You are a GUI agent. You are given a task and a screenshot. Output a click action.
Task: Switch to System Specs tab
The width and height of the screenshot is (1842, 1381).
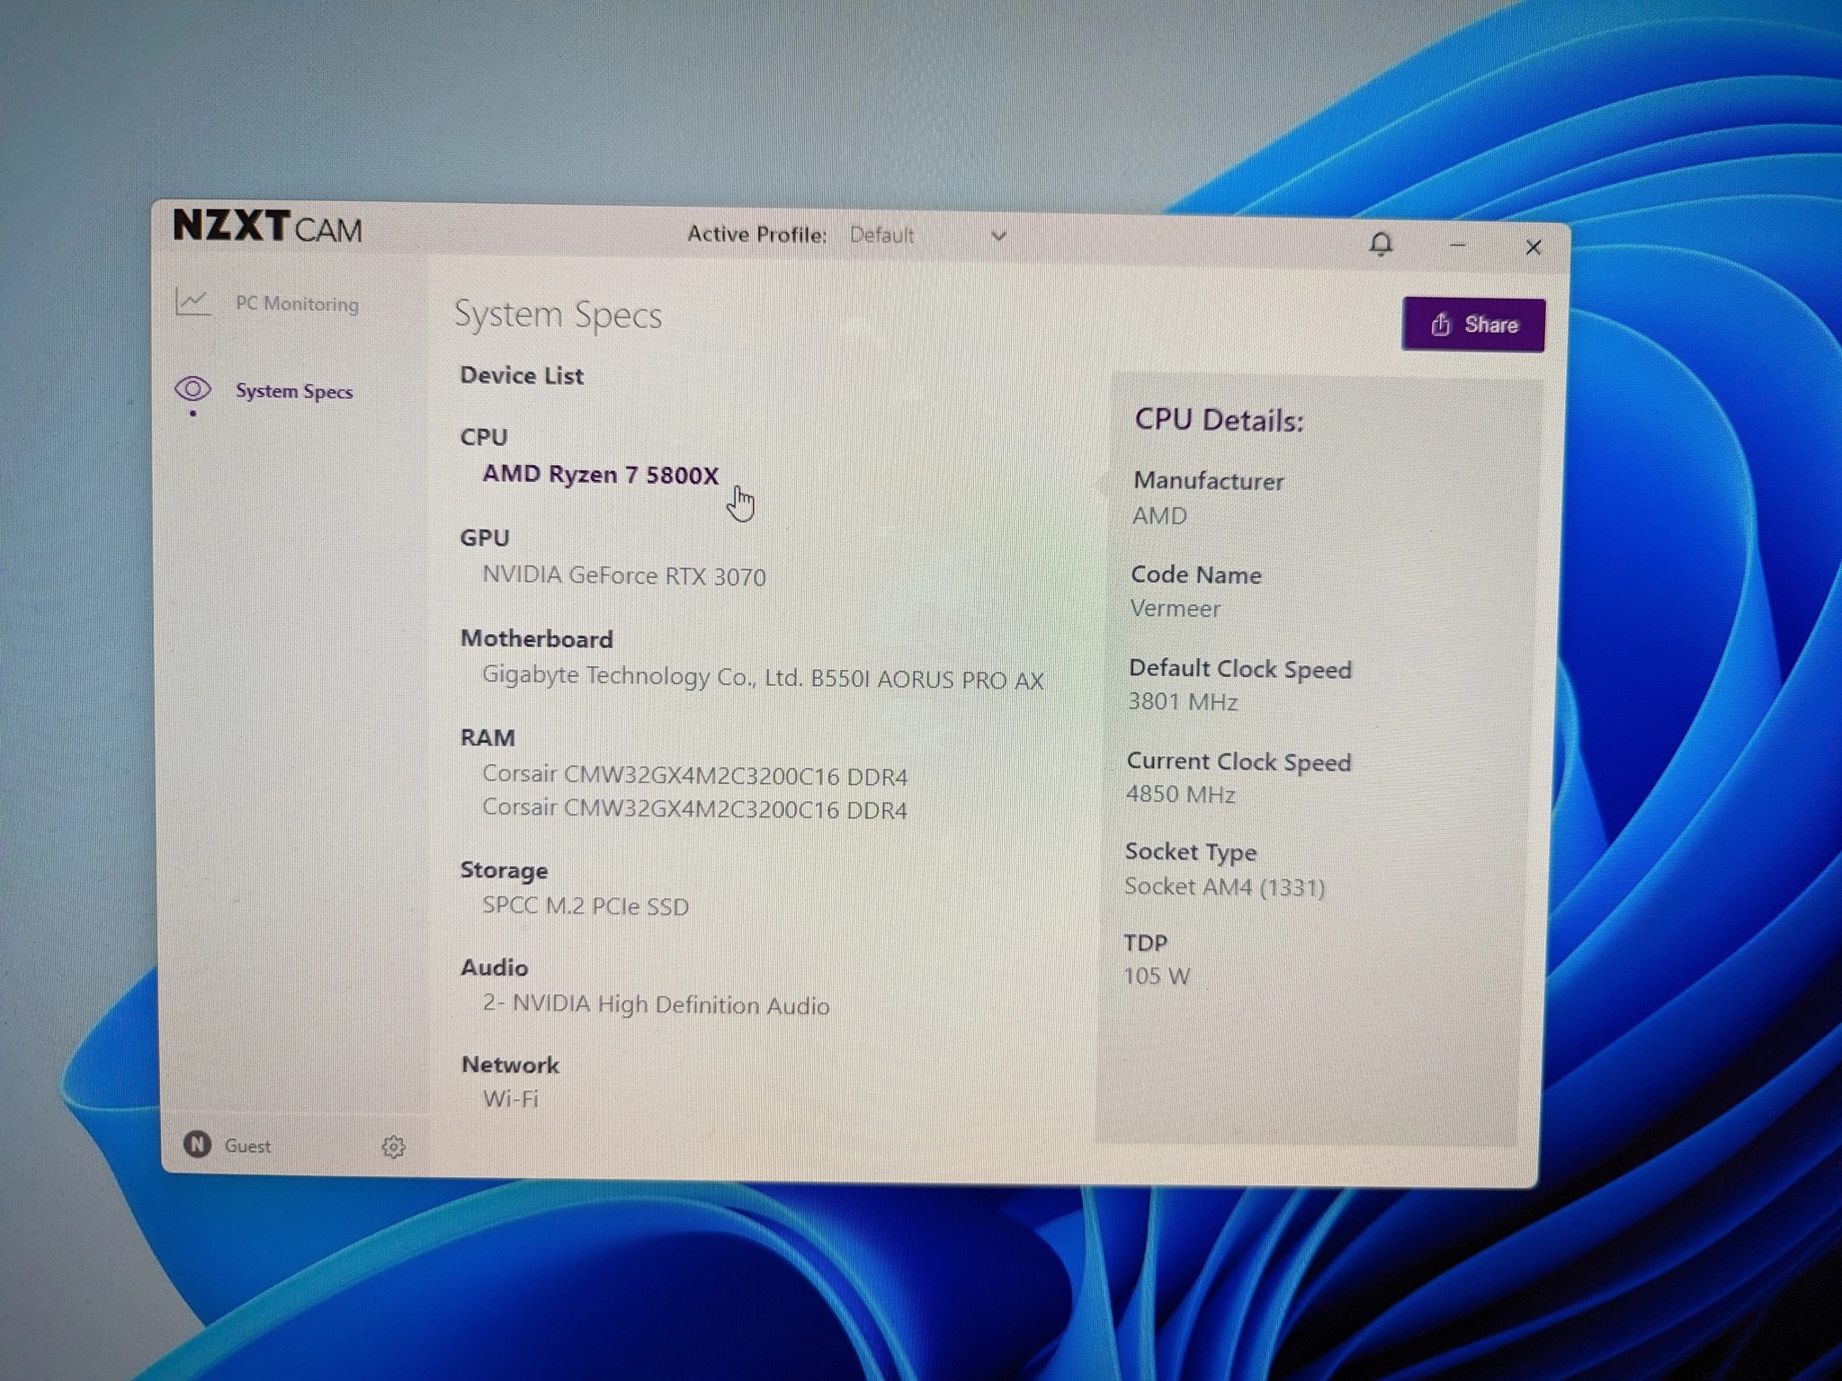[294, 391]
